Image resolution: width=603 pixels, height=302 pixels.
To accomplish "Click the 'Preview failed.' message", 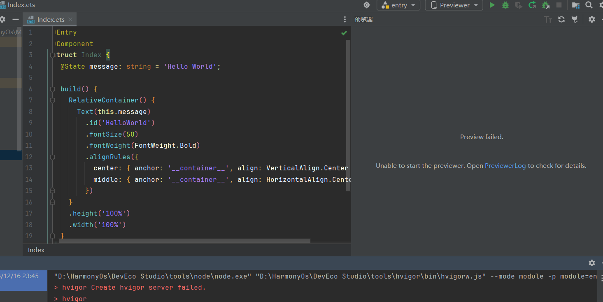I will coord(482,137).
